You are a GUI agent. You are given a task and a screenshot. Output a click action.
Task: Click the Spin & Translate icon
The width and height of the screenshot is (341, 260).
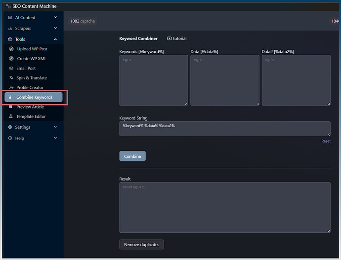(11, 78)
